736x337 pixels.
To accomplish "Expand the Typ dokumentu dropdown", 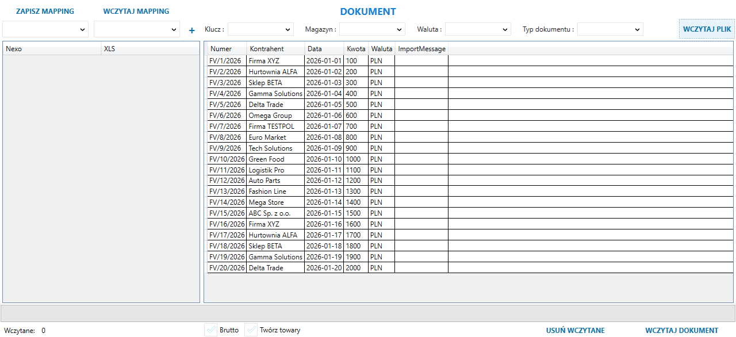I will point(610,29).
